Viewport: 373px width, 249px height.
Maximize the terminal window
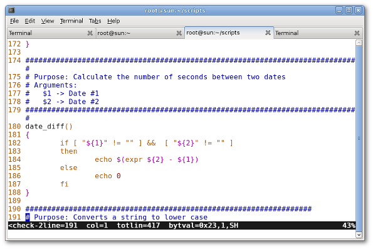pos(349,11)
